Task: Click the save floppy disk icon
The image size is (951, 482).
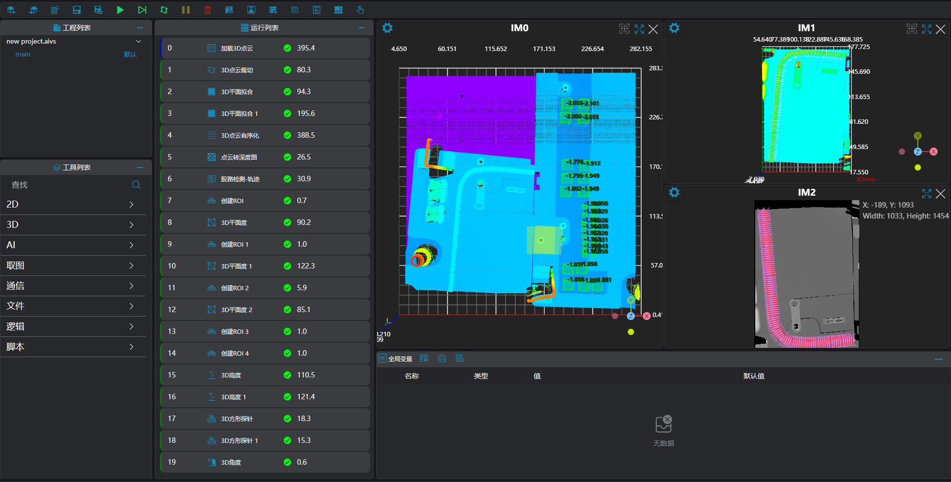Action: [76, 10]
